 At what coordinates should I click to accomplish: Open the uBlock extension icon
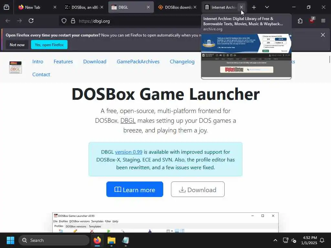pyautogui.click(x=312, y=20)
